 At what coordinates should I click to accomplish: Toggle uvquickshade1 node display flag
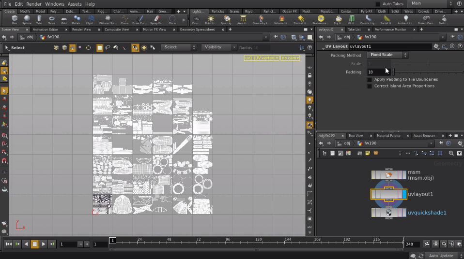404,213
